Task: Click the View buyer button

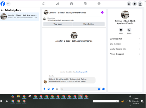Action: (58, 24)
